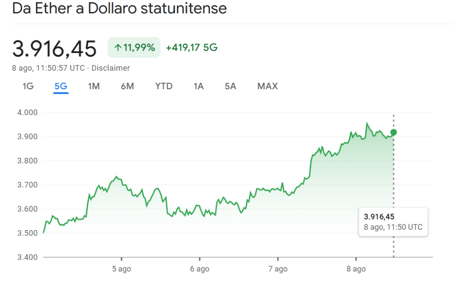
Task: Show the 5A five-year range
Action: click(x=230, y=86)
